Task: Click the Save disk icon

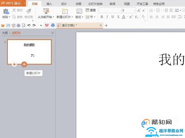Action: 8,25
